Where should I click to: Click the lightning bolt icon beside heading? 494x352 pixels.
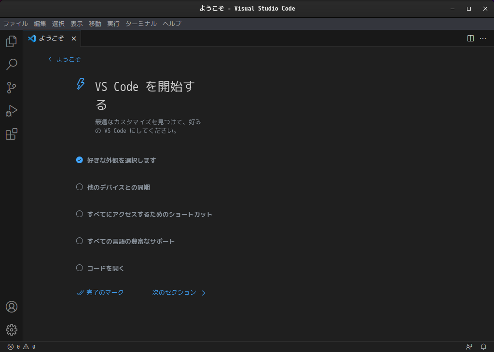pos(81,84)
